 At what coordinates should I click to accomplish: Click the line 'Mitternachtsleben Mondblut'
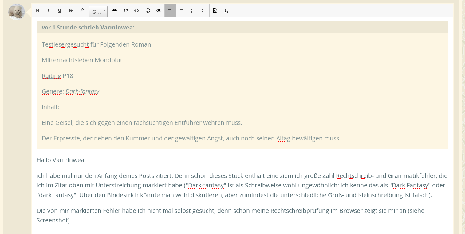[x=82, y=60]
